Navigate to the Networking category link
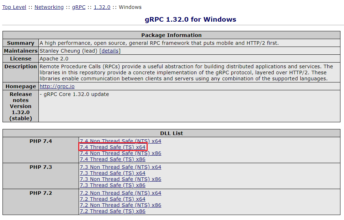Image resolution: width=344 pixels, height=220 pixels. [49, 7]
